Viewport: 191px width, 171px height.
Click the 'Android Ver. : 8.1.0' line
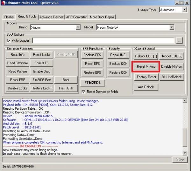click(18, 124)
